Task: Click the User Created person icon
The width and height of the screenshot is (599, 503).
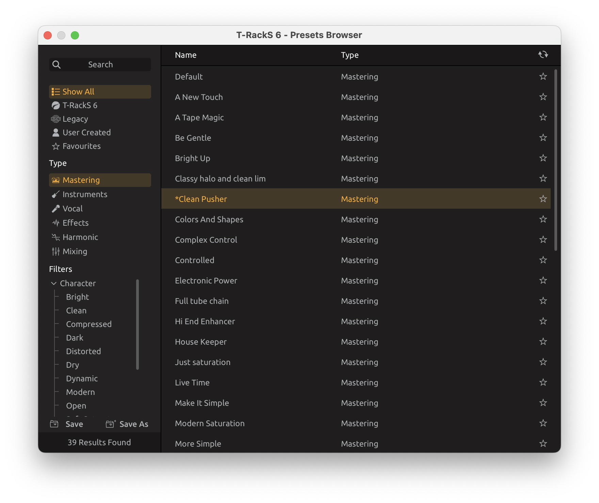Action: pyautogui.click(x=55, y=133)
